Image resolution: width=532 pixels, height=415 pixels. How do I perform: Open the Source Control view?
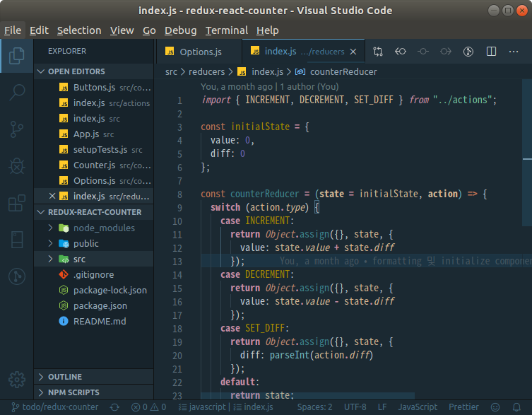tap(17, 129)
